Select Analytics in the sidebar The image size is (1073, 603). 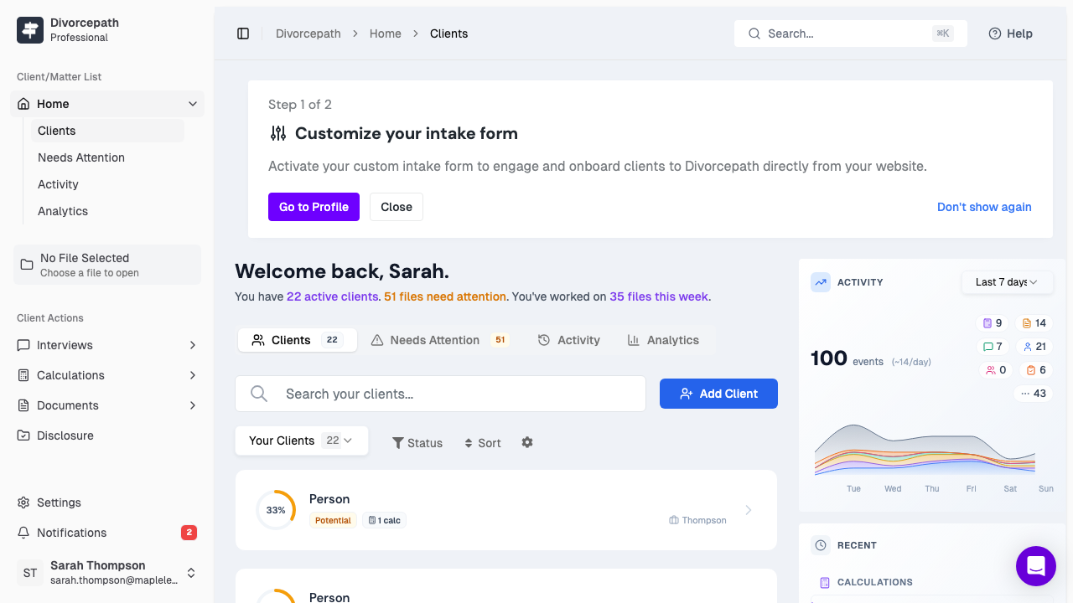tap(108, 211)
